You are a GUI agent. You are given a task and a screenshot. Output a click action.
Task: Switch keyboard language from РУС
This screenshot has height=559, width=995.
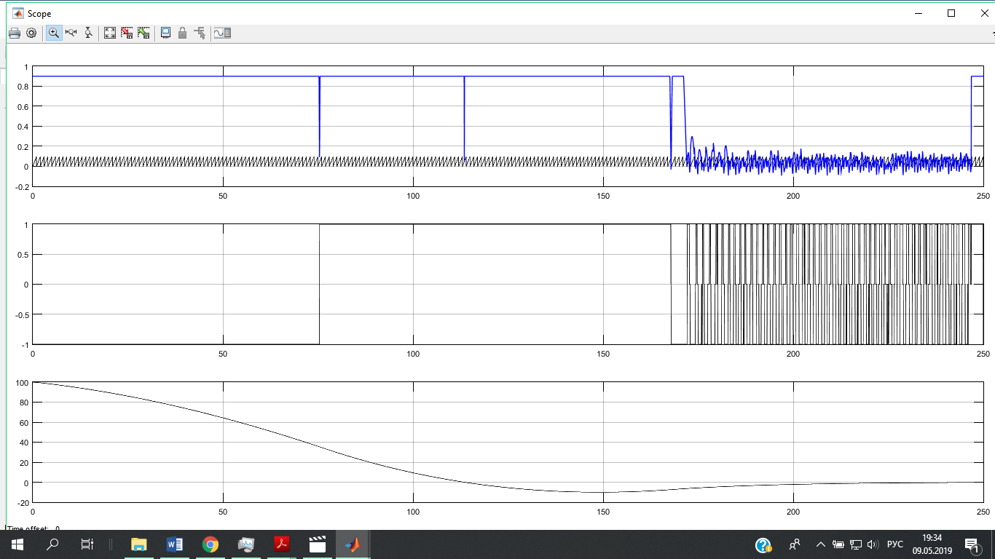point(894,544)
